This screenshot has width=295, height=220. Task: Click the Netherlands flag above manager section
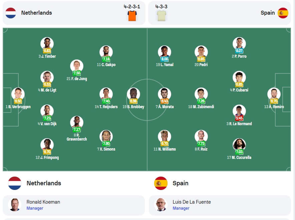pos(15,183)
